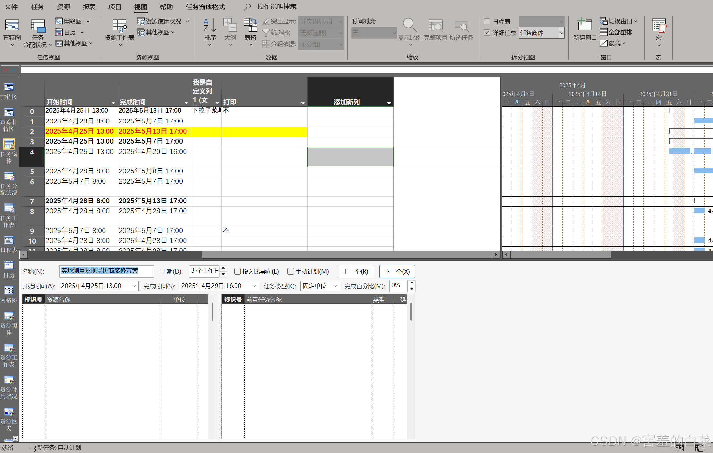Screen dimensions: 713x453
Task: Uncheck the 详细信息 checkbox
Action: (x=487, y=33)
